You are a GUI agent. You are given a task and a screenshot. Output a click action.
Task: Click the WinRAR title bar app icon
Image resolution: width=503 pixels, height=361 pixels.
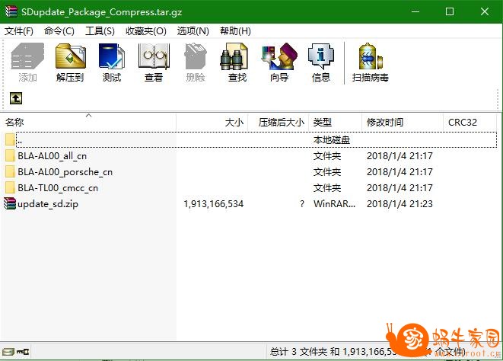pyautogui.click(x=11, y=11)
